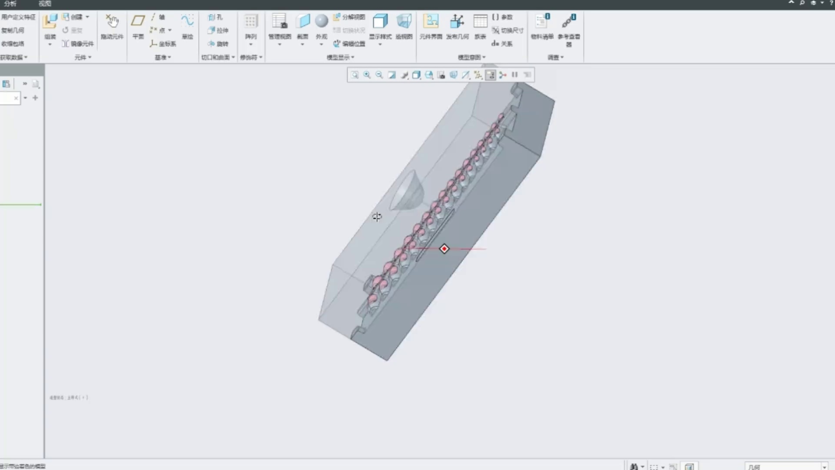Image resolution: width=835 pixels, height=470 pixels.
Task: Open the 显示样式 (Display Style) dropdown
Action: coord(380,44)
